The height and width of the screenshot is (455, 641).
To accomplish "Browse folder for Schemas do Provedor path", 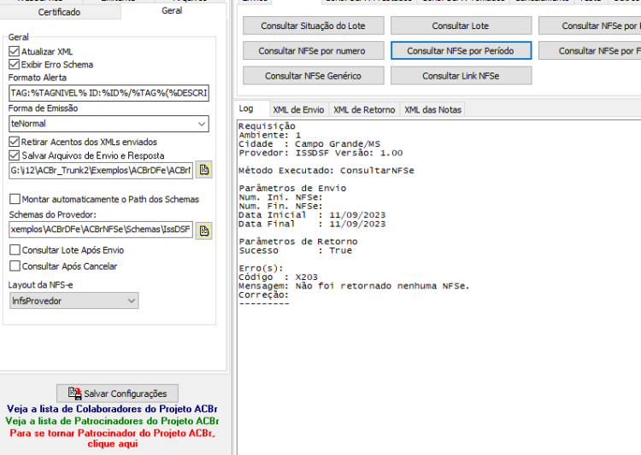I will 203,230.
